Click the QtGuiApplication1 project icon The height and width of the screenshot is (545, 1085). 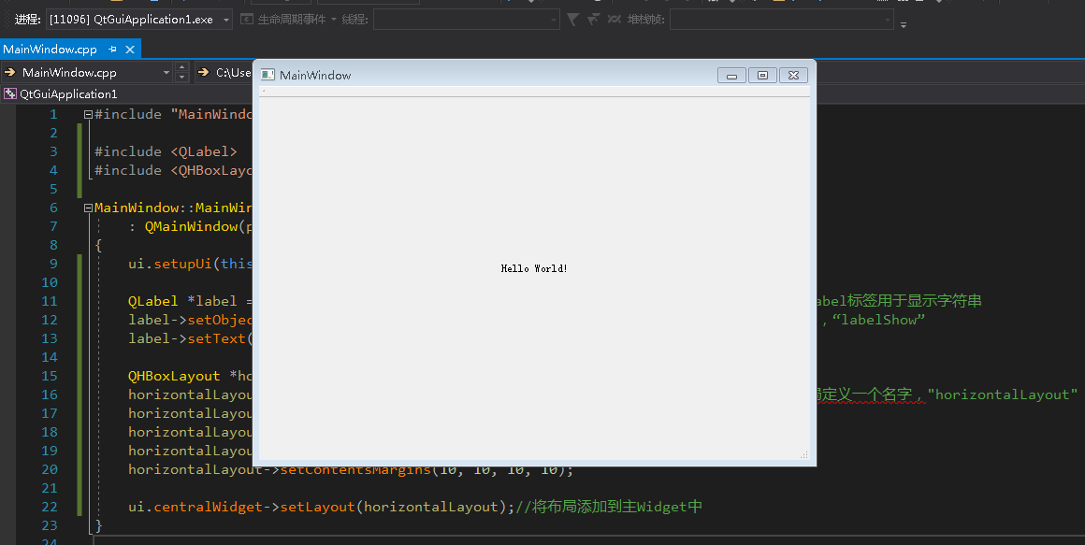click(9, 94)
